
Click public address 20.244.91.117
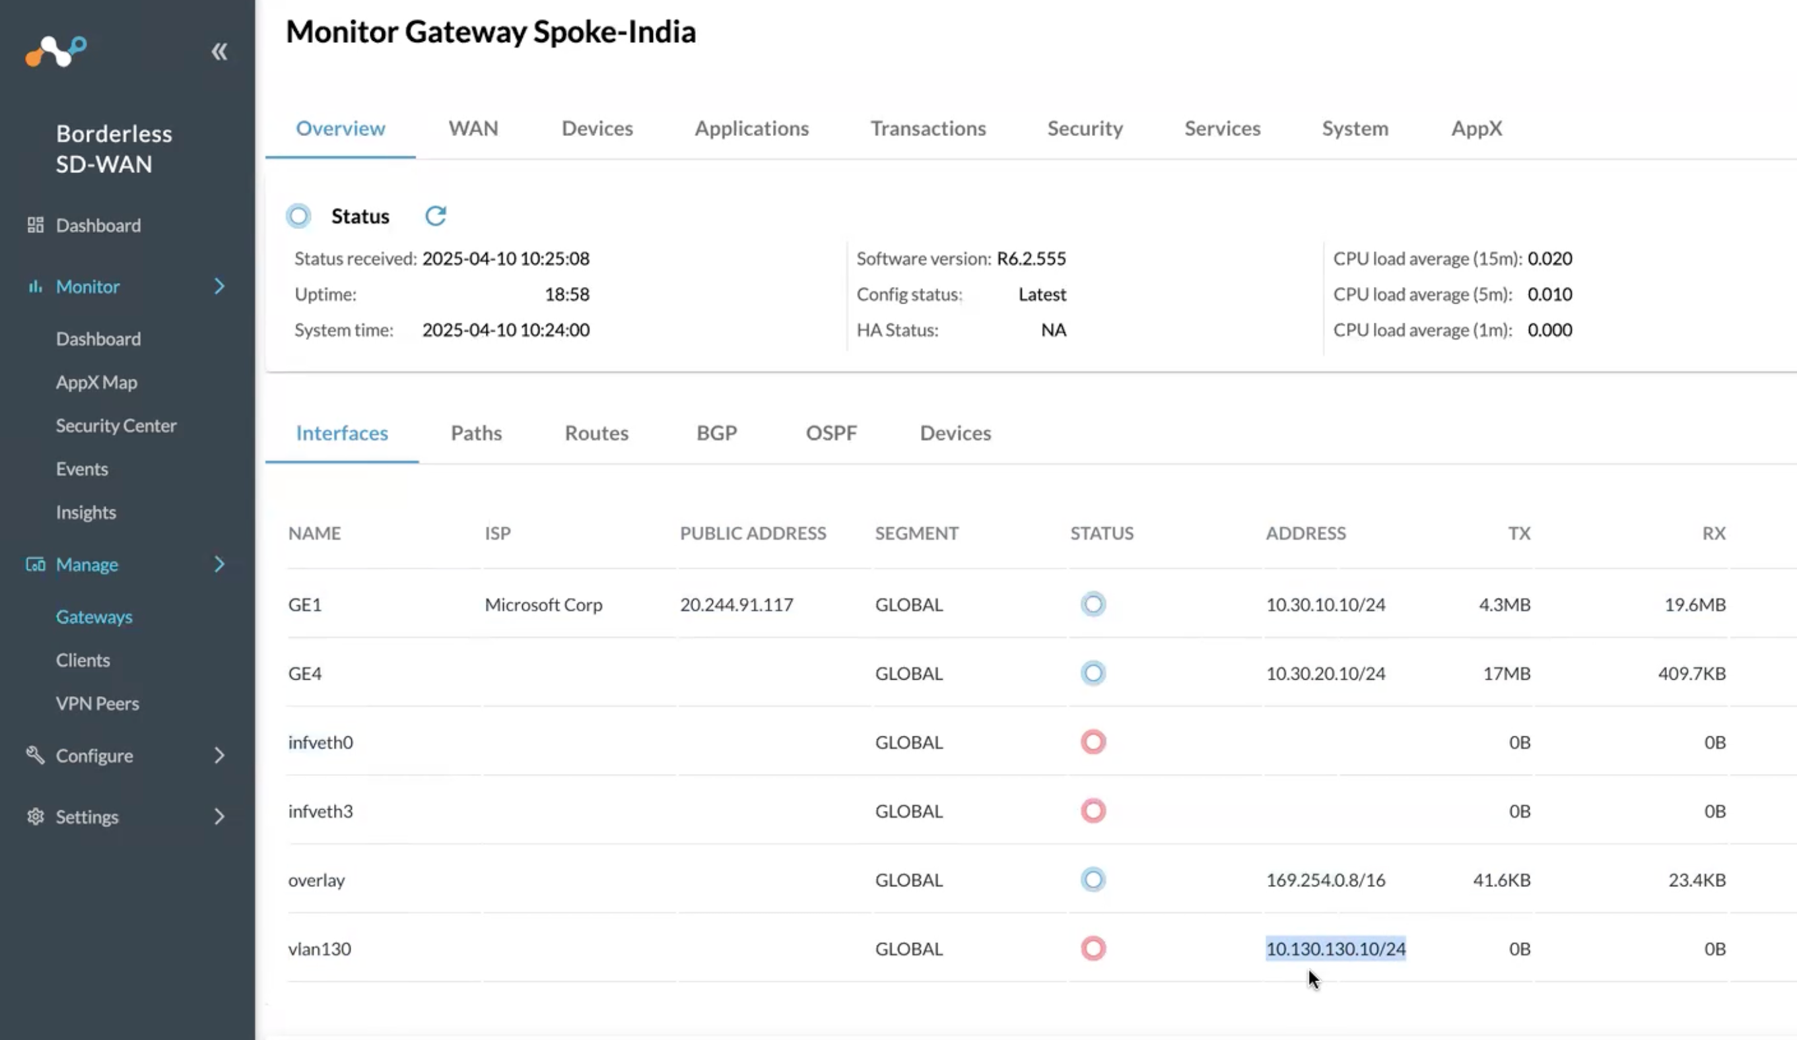coord(737,604)
